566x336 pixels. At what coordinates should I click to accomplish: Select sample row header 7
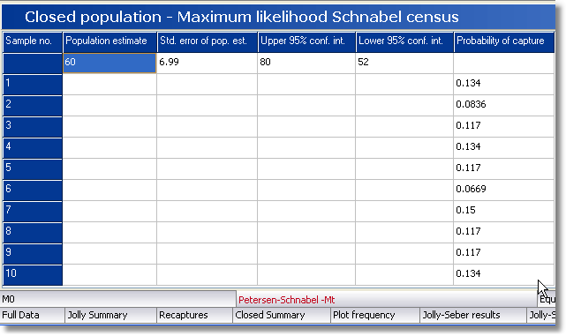point(33,212)
